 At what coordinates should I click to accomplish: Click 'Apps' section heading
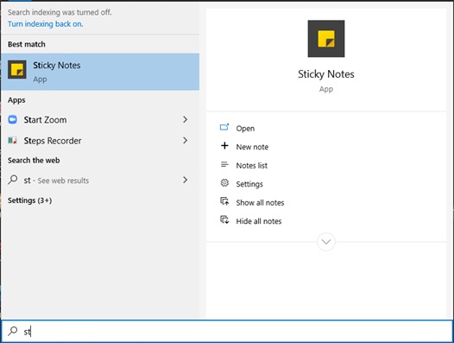click(x=16, y=100)
